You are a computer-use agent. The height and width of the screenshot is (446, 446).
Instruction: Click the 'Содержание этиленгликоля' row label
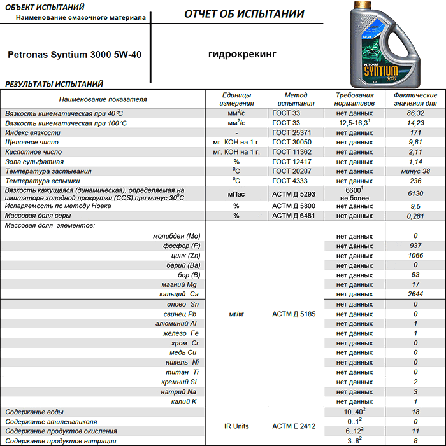[51, 422]
